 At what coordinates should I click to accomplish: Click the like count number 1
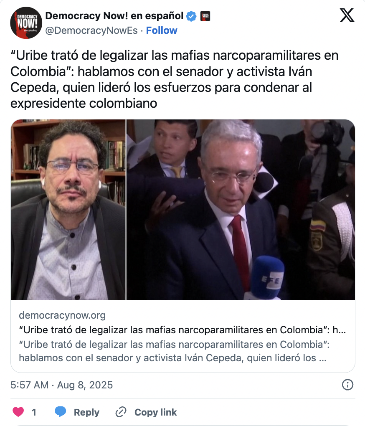(34, 412)
